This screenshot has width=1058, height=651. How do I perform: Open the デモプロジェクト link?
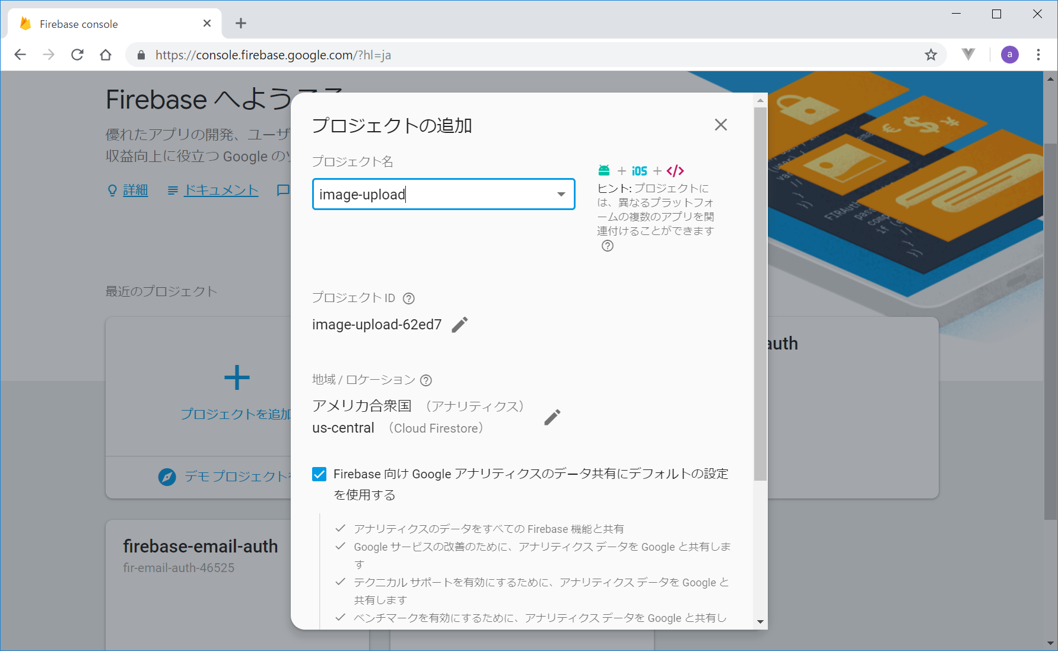pos(237,477)
